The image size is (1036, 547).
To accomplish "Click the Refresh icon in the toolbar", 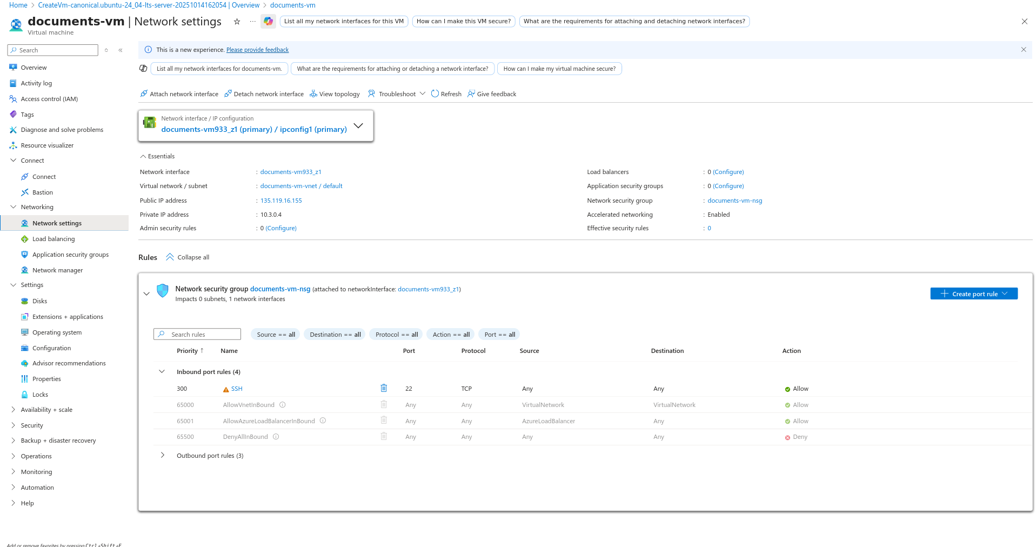I will [435, 94].
